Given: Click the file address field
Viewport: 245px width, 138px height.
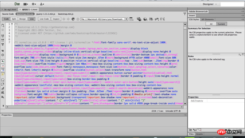Looking at the screenshot, I should [x=103, y=19].
